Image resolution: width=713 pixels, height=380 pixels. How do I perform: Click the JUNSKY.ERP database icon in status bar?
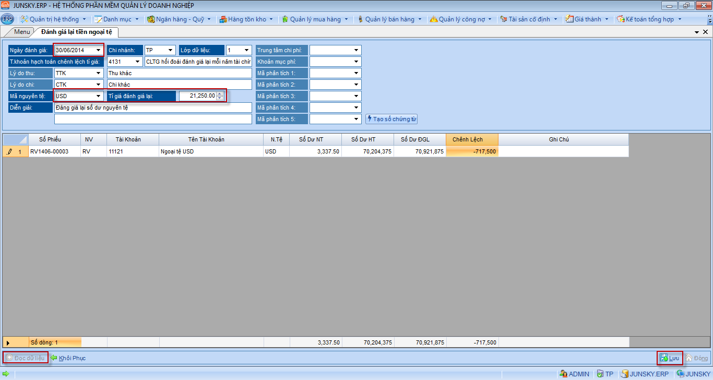tap(624, 374)
